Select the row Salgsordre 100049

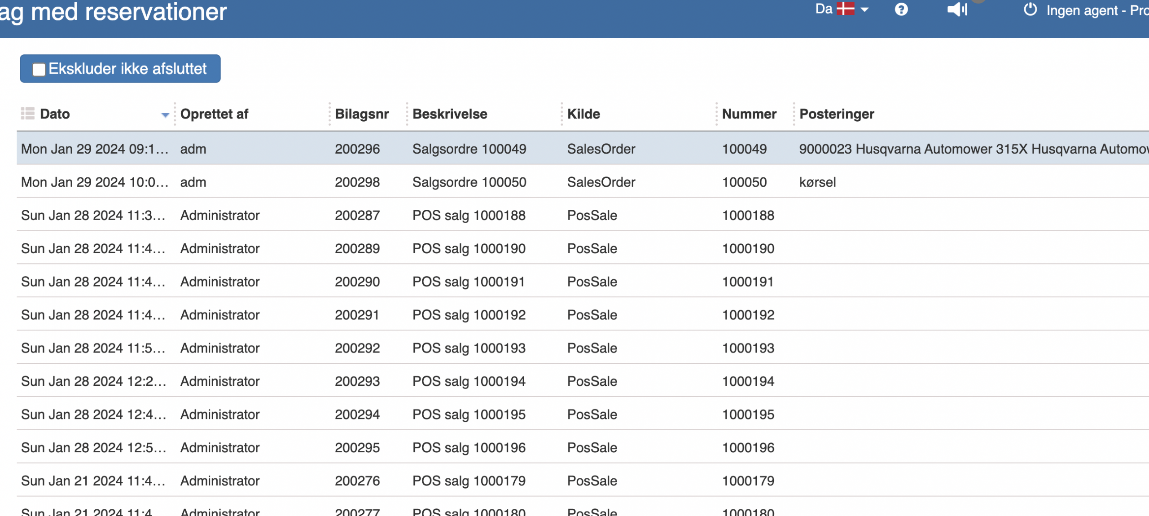[583, 149]
